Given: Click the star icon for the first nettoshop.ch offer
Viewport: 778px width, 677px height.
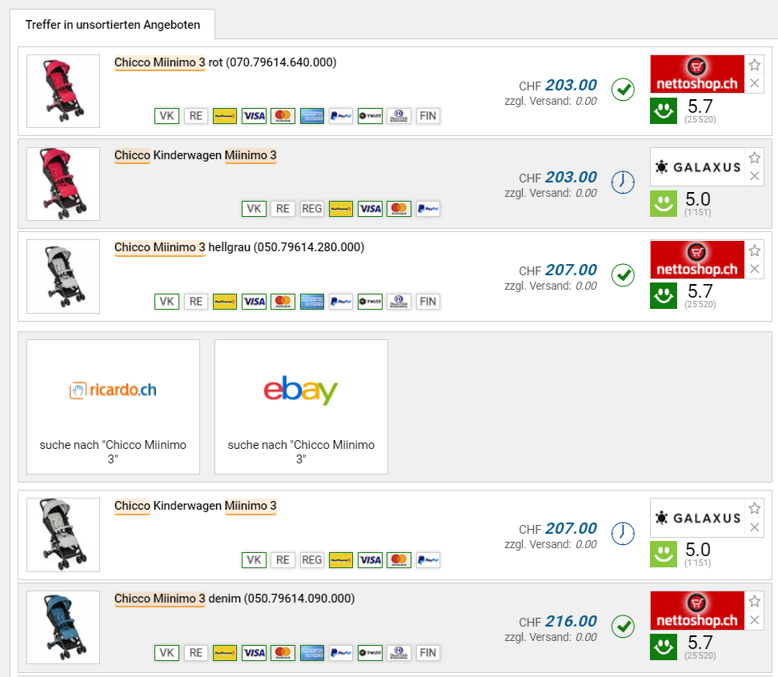Looking at the screenshot, I should [754, 66].
